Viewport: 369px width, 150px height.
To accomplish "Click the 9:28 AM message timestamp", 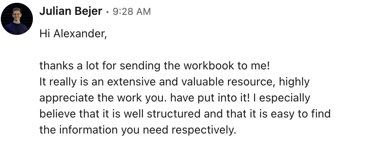I will coord(132,12).
